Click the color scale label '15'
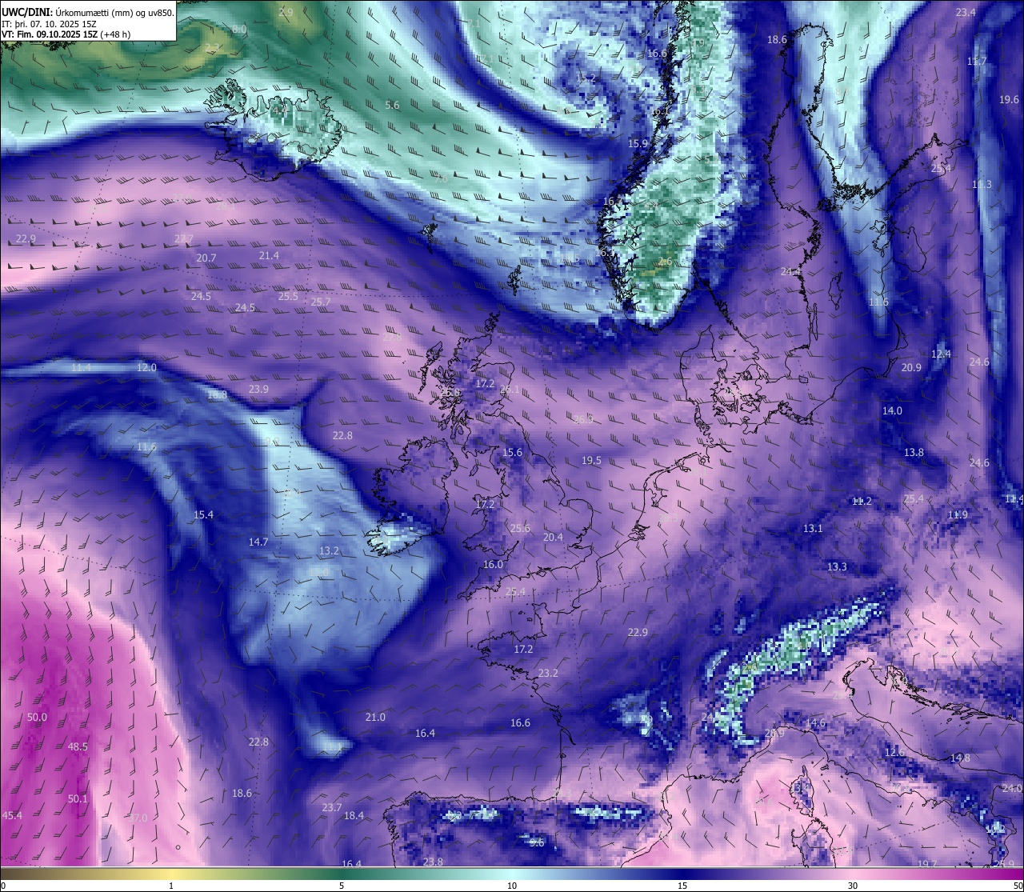The image size is (1024, 892). 682,886
